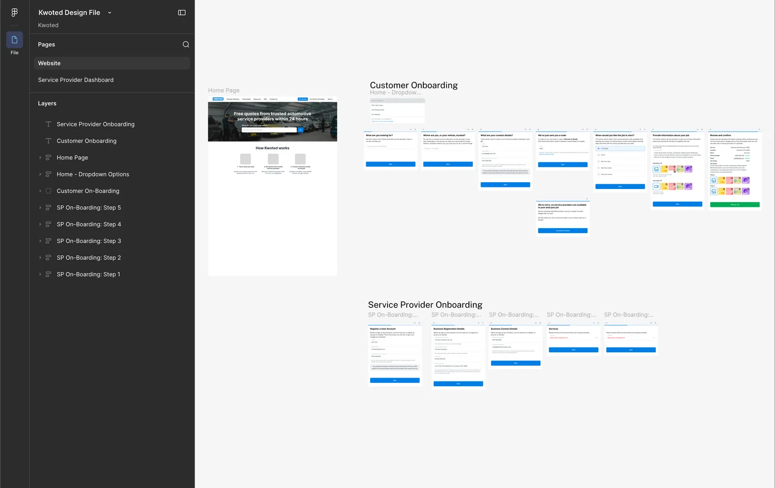Expand SP On-Boarding: Step 3 layer
The image size is (775, 488).
pyautogui.click(x=40, y=241)
